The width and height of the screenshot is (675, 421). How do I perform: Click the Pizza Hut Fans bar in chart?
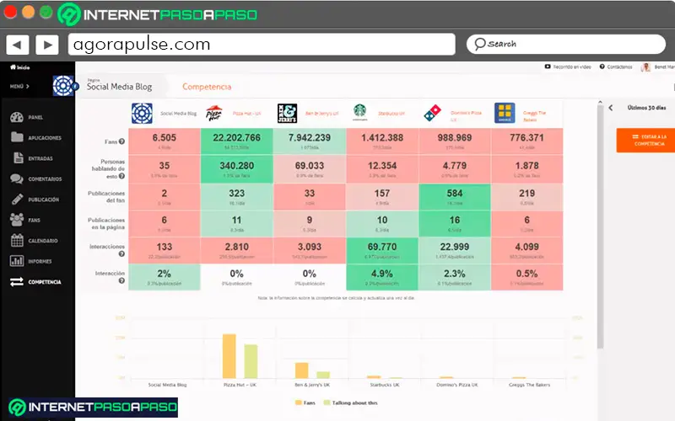coord(229,356)
